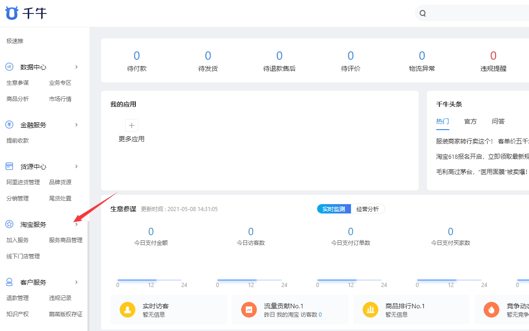The height and width of the screenshot is (331, 529).
Task: Click the 今日支付订单数 value
Action: click(351, 231)
